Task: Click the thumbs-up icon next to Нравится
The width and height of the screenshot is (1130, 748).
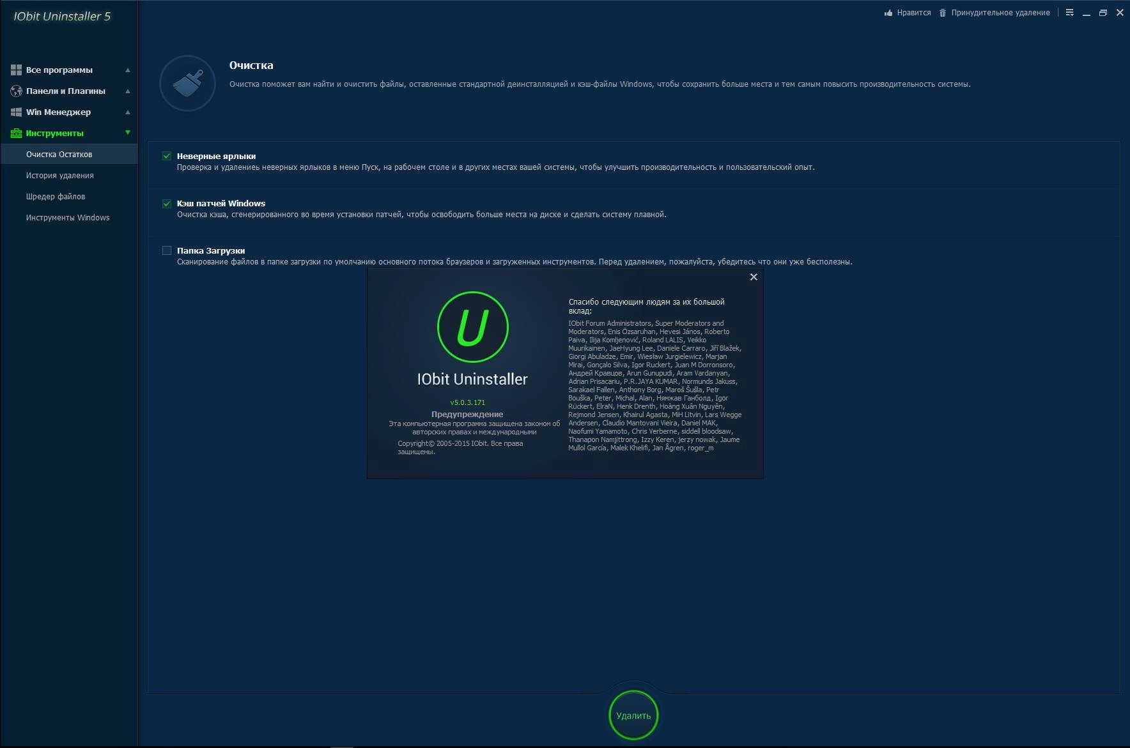Action: pos(888,13)
